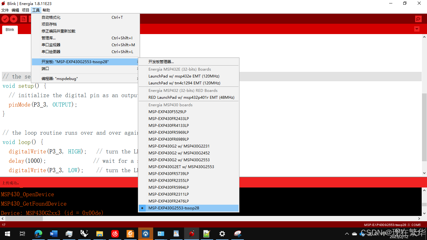The image size is (427, 240).
Task: Open NetEase Cloud Music taskbar icon
Action: (115, 233)
